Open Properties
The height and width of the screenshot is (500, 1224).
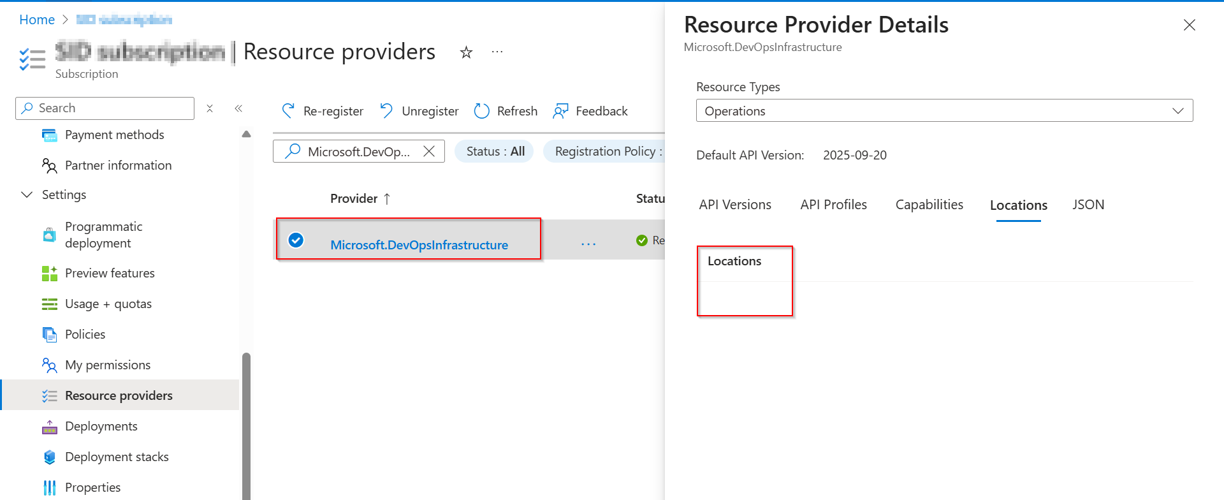click(92, 487)
